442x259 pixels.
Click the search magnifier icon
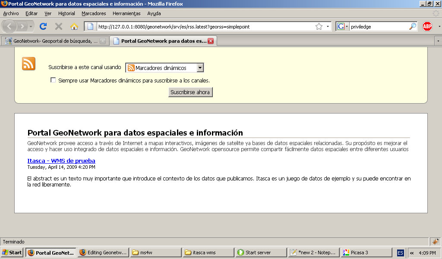click(x=413, y=27)
